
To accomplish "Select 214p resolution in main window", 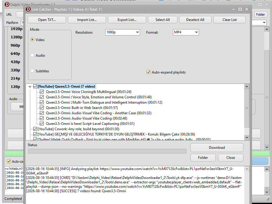I will click(x=15, y=78).
